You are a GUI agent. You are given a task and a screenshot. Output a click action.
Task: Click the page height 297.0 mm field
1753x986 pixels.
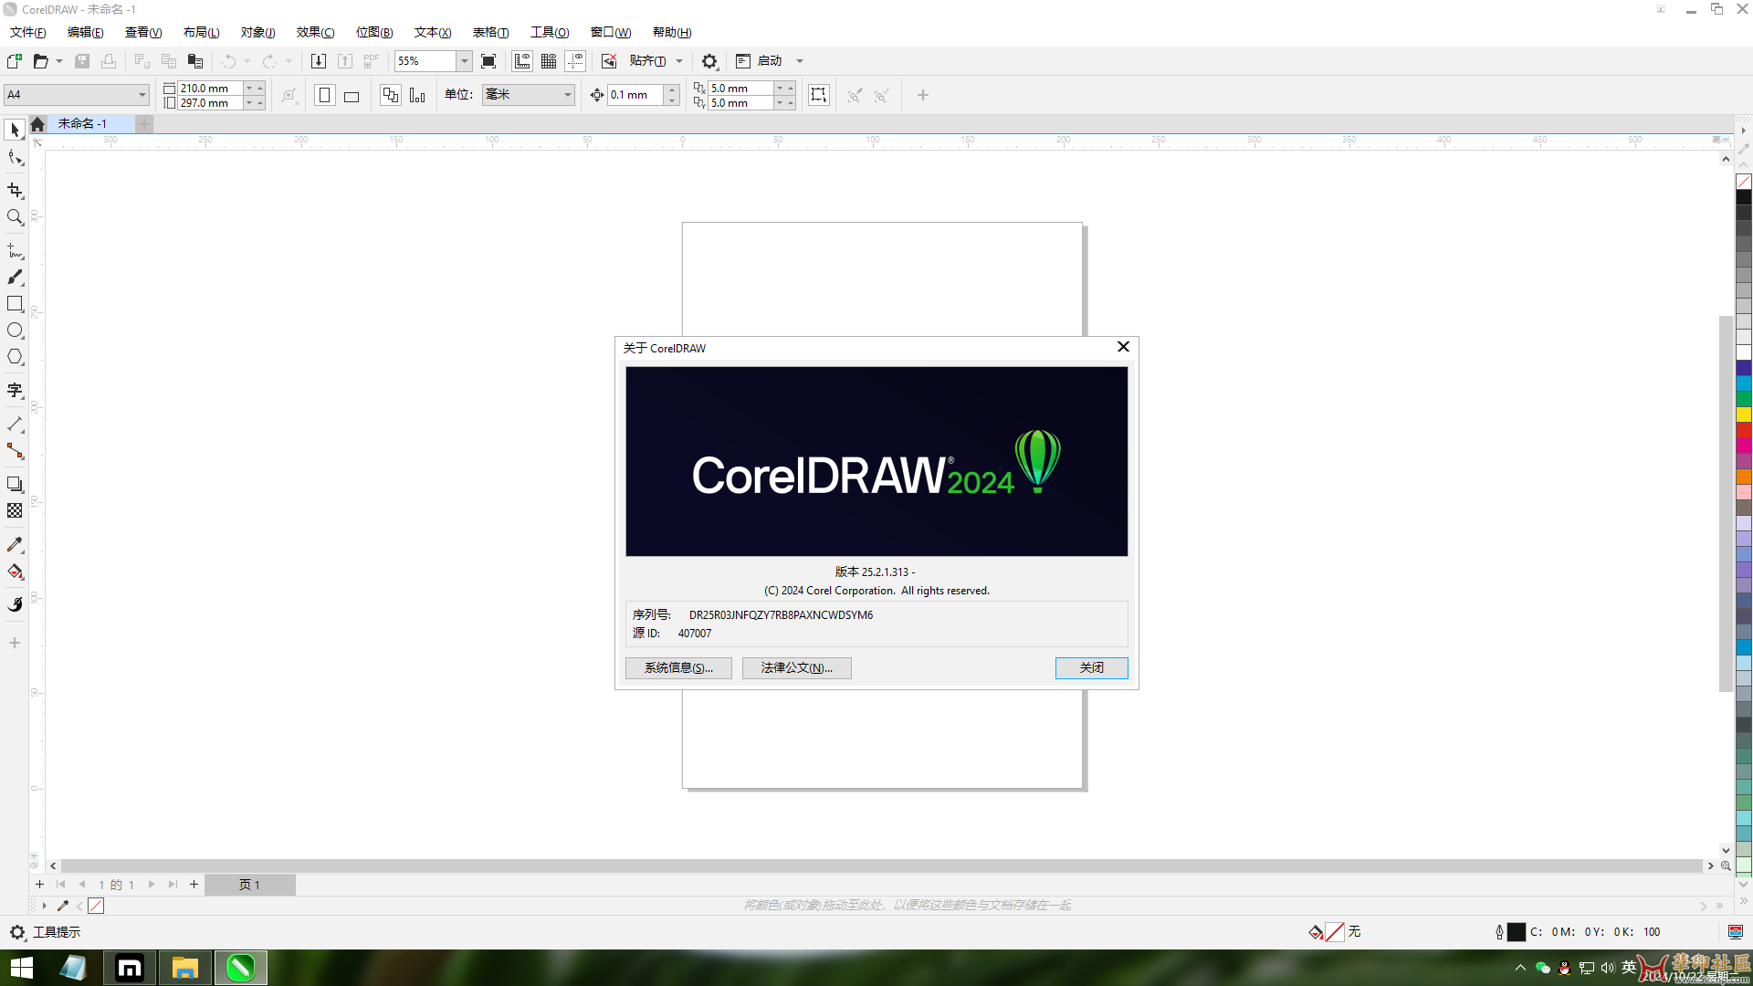pyautogui.click(x=210, y=103)
